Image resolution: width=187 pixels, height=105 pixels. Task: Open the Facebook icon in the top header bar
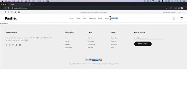tap(5, 12)
